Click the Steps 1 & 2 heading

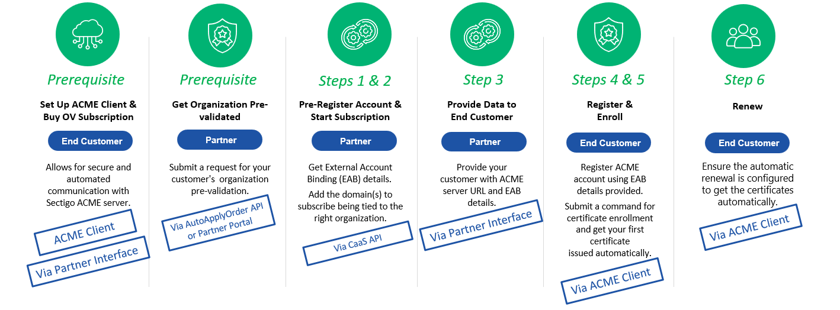coord(355,80)
